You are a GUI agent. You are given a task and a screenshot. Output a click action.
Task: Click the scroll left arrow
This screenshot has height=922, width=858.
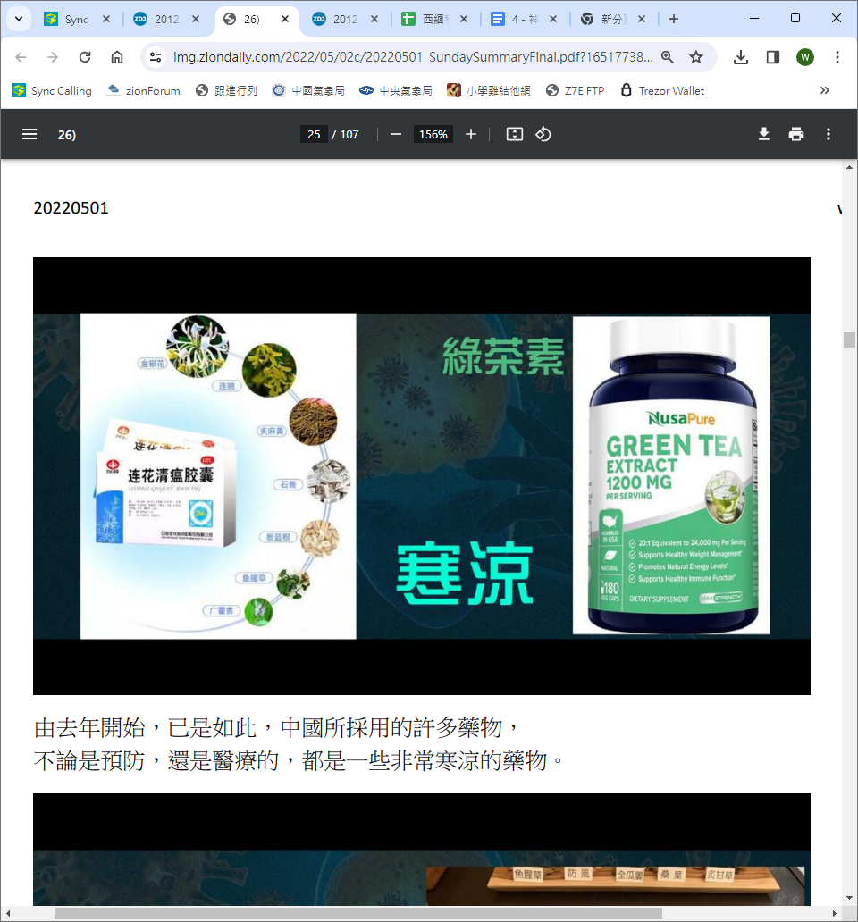click(x=8, y=913)
